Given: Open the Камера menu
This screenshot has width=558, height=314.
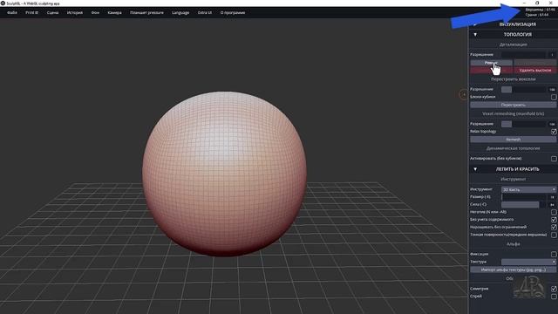Looking at the screenshot, I should pyautogui.click(x=114, y=12).
